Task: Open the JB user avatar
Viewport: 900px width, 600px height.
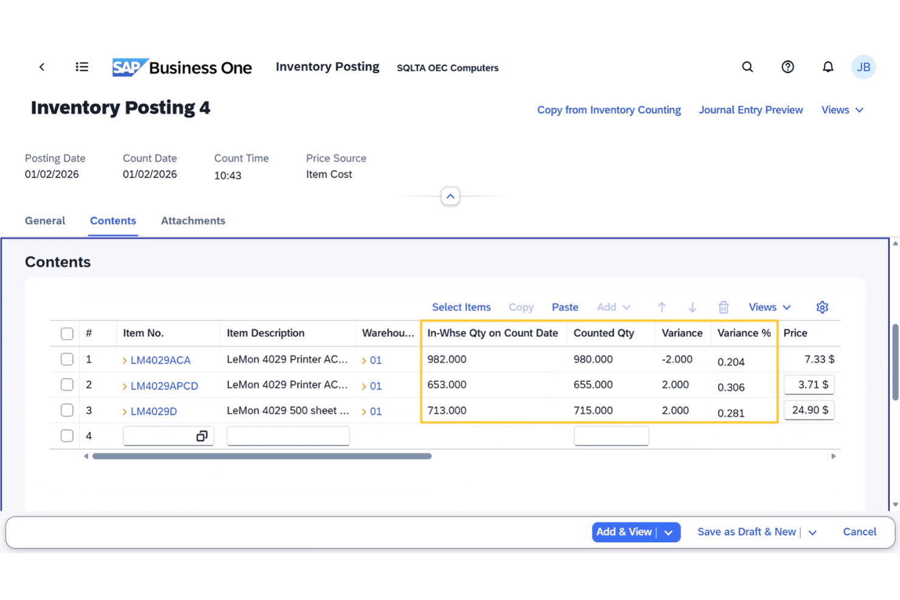Action: (x=864, y=67)
